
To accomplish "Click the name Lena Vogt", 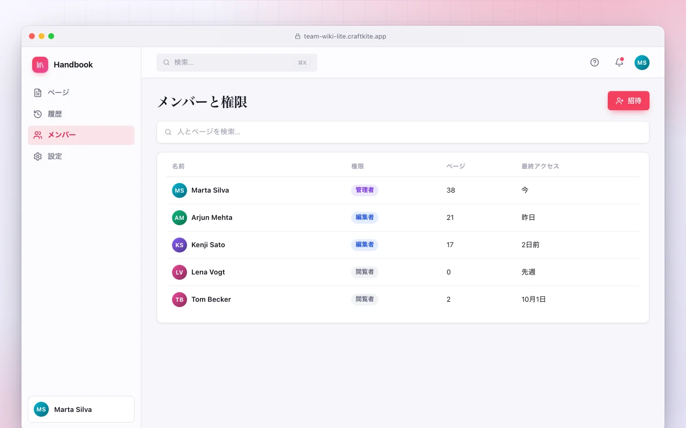I will point(208,272).
